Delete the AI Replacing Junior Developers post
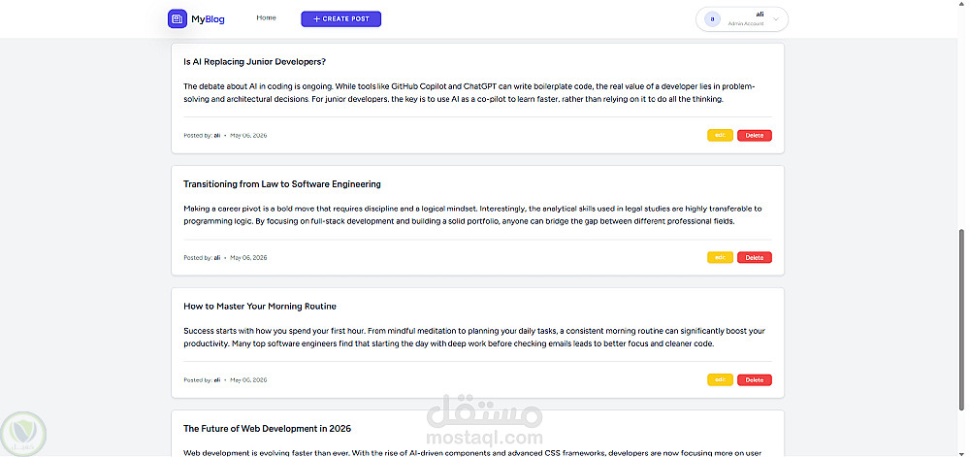This screenshot has width=970, height=457. click(754, 136)
